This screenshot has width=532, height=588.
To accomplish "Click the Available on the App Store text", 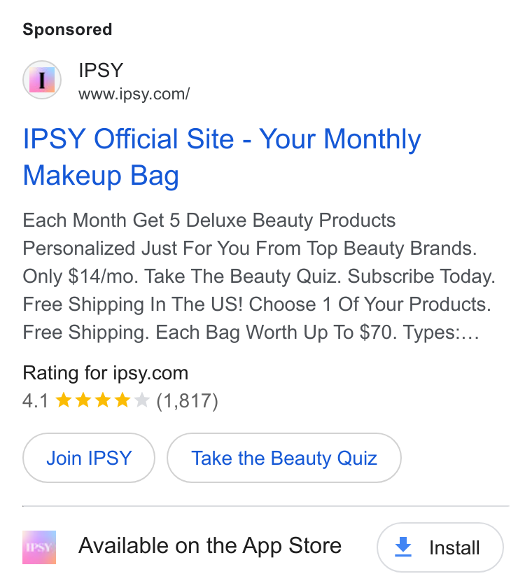I will click(210, 545).
